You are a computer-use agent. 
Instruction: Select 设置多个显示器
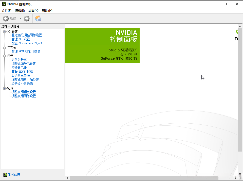22,84
